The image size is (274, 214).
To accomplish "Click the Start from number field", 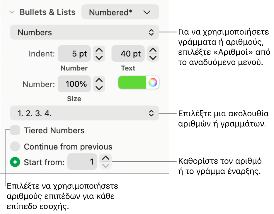I will point(82,162).
